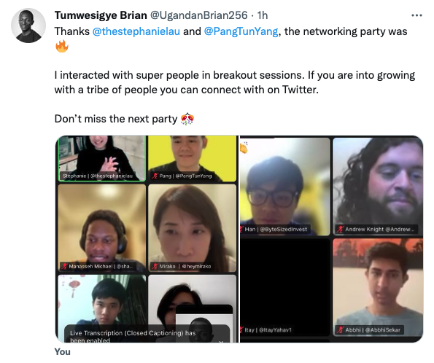
Task: Click the party popper emoji in the tweet
Action: (x=187, y=119)
